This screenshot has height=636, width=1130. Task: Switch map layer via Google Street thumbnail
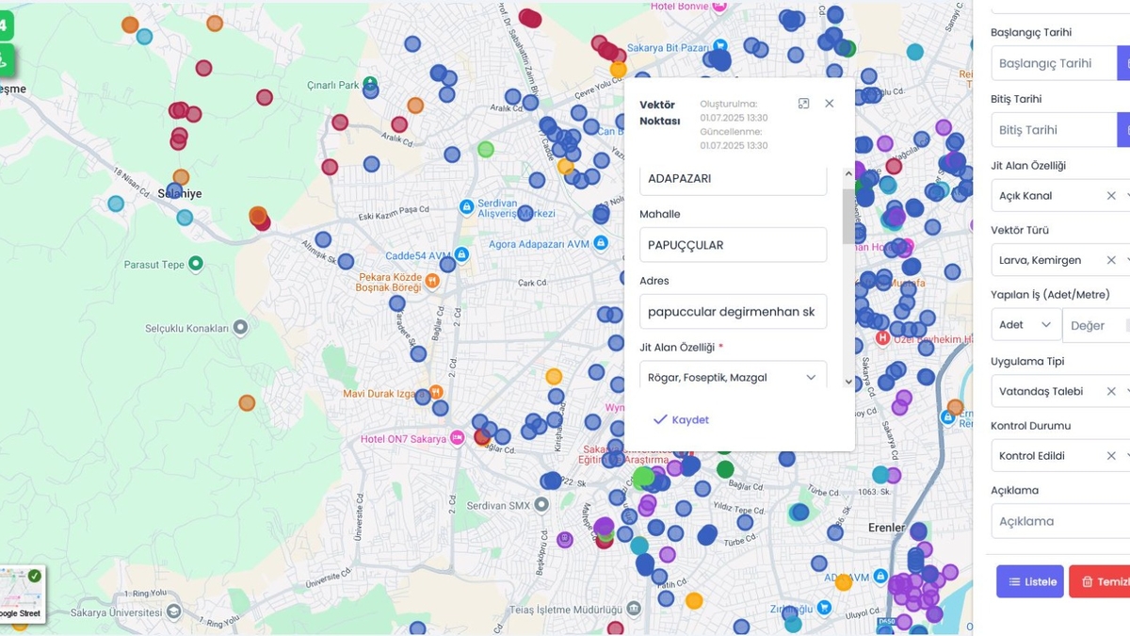pyautogui.click(x=20, y=594)
